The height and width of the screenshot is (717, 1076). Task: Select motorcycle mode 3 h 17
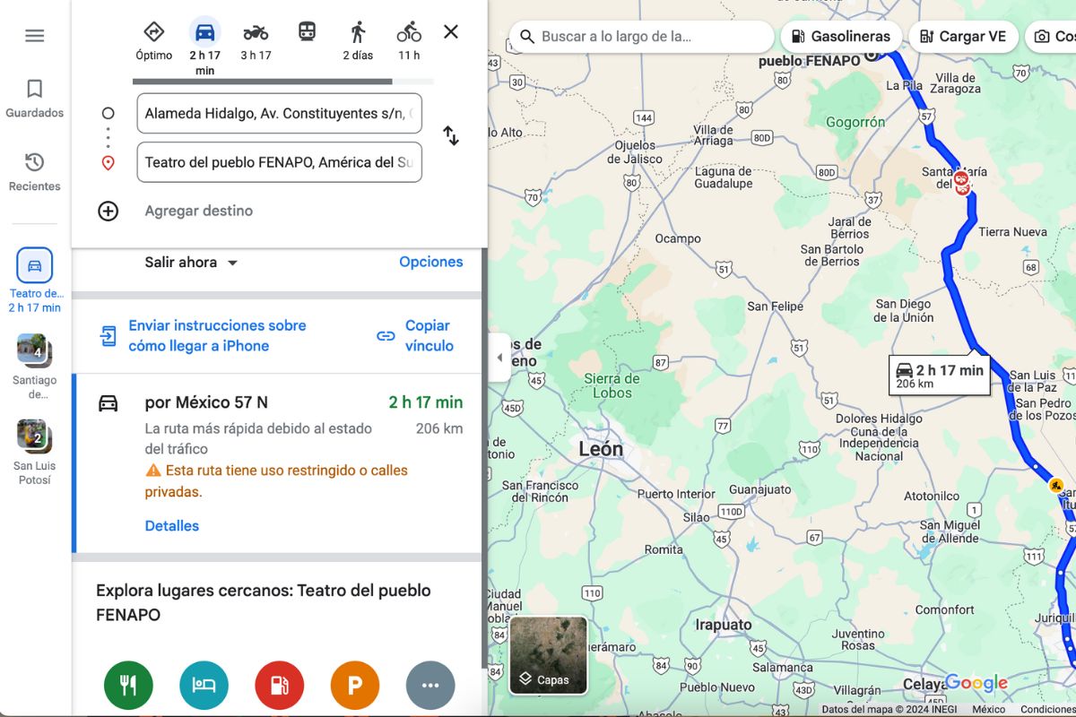(256, 40)
